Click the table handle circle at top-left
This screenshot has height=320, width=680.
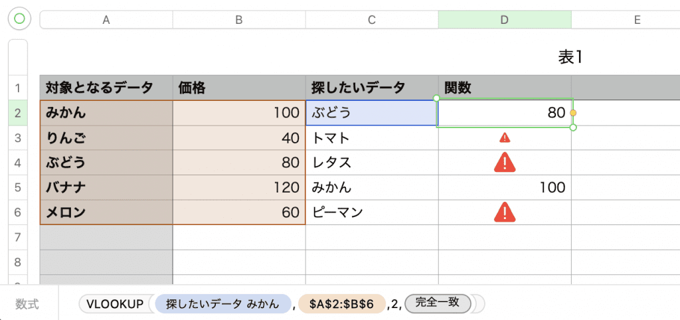(x=19, y=19)
